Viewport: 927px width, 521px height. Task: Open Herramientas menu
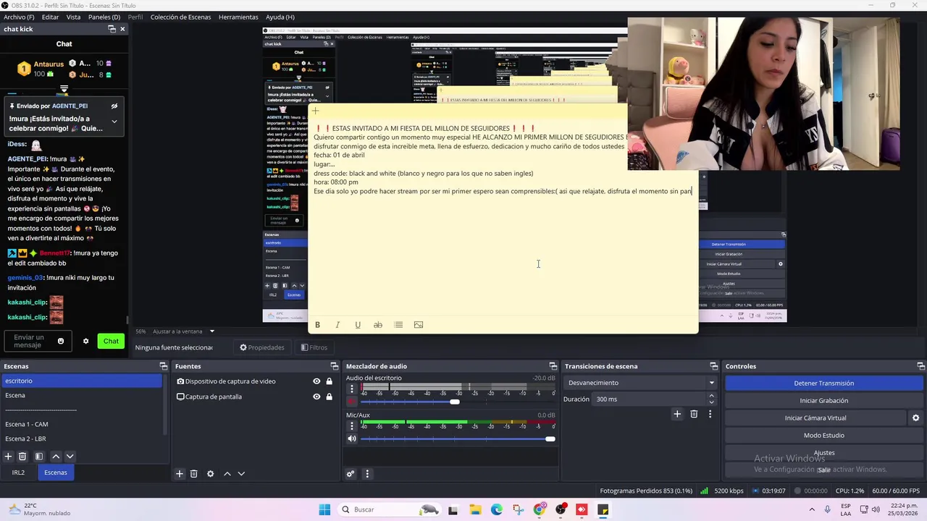coord(238,17)
